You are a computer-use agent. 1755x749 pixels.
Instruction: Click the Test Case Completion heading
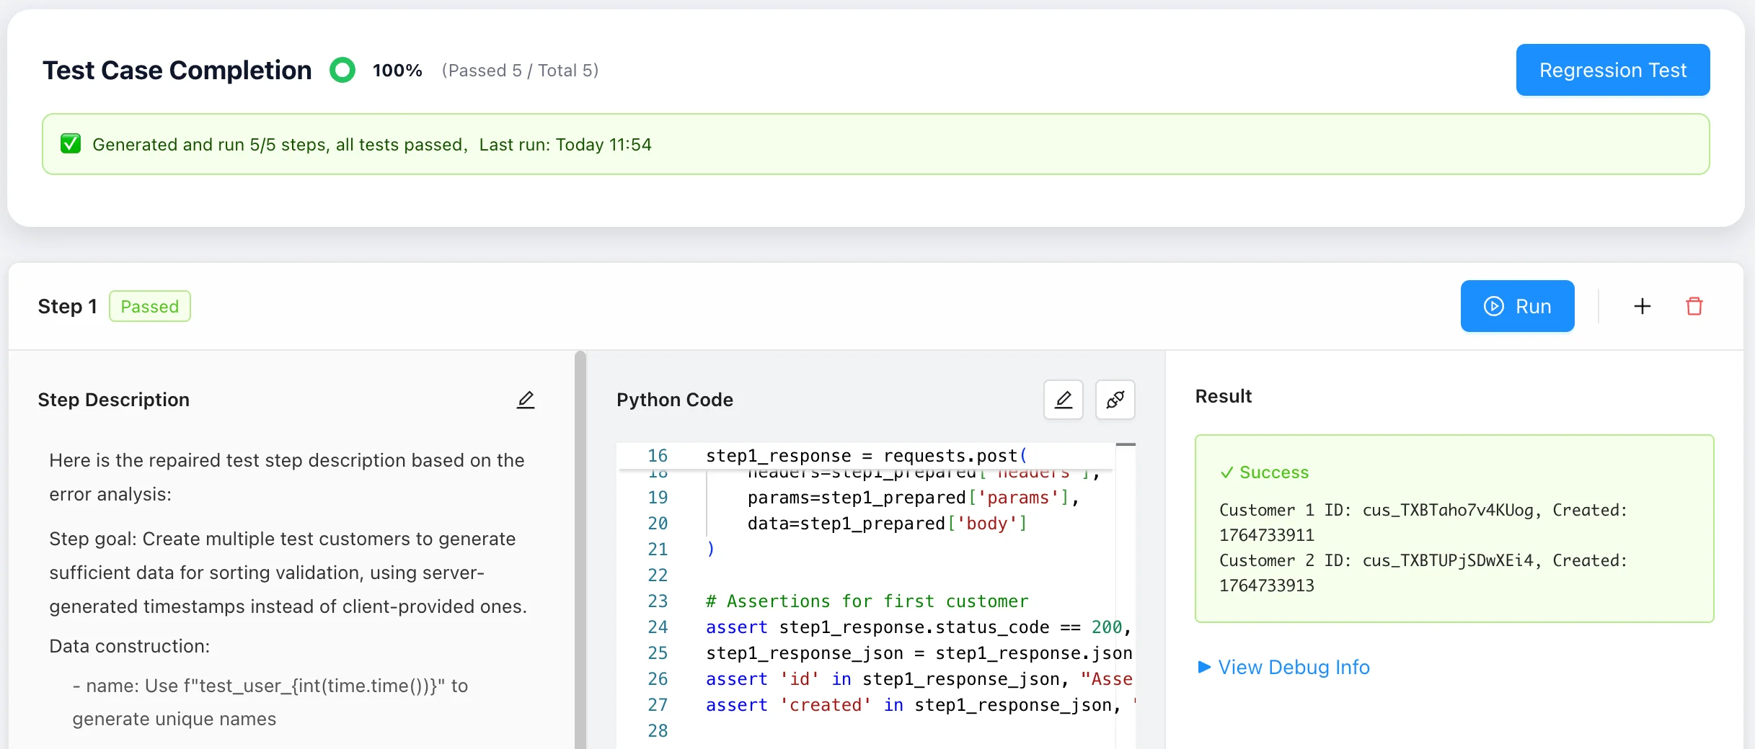(x=177, y=70)
